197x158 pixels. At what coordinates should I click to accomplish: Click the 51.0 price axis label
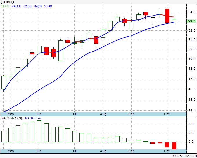pyautogui.click(x=192, y=40)
